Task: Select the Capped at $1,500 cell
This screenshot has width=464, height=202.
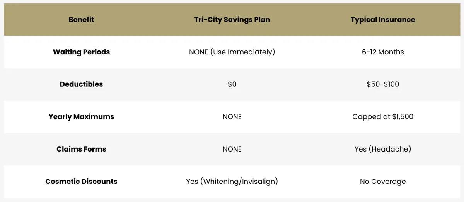Action: tap(383, 117)
